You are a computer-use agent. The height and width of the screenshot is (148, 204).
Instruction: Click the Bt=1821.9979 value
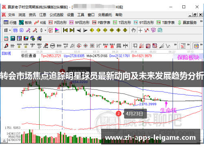coord(142,56)
